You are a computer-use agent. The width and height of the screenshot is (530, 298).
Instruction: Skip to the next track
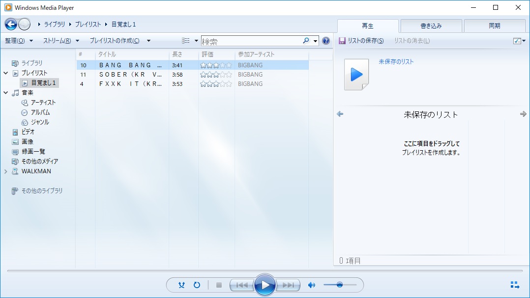tap(288, 285)
